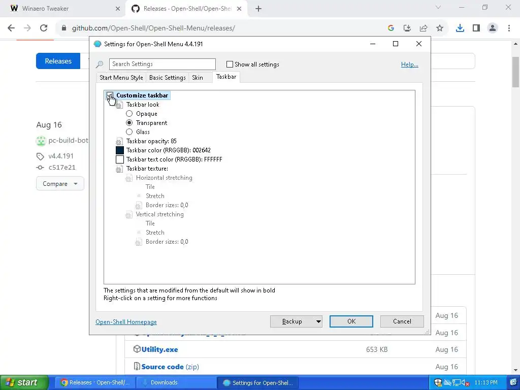Click the Backup button
This screenshot has height=390, width=520.
[x=292, y=321]
